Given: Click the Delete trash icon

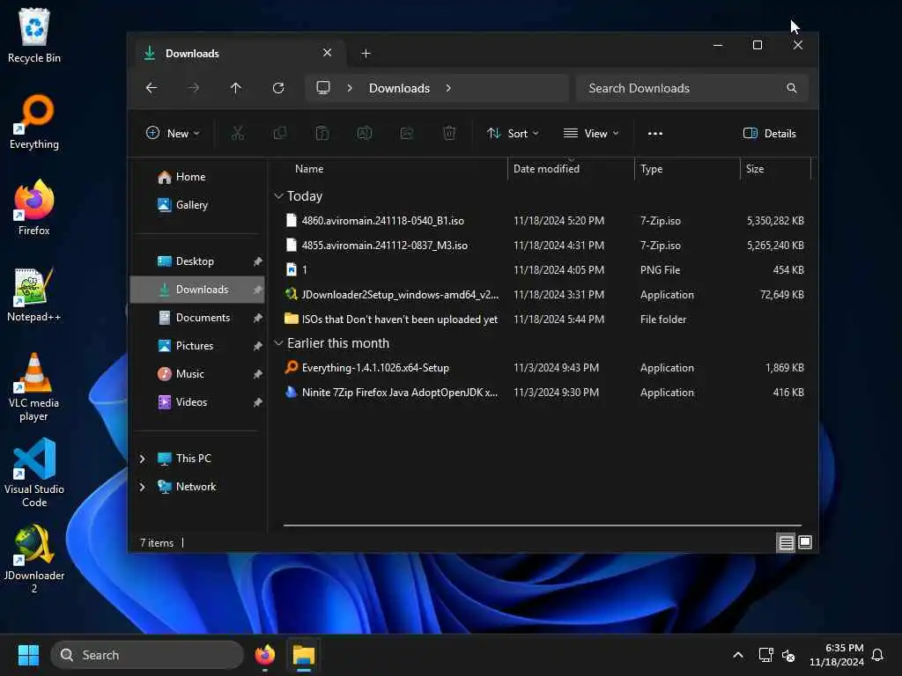Looking at the screenshot, I should point(449,134).
